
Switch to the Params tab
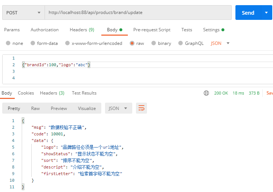pos(12,30)
